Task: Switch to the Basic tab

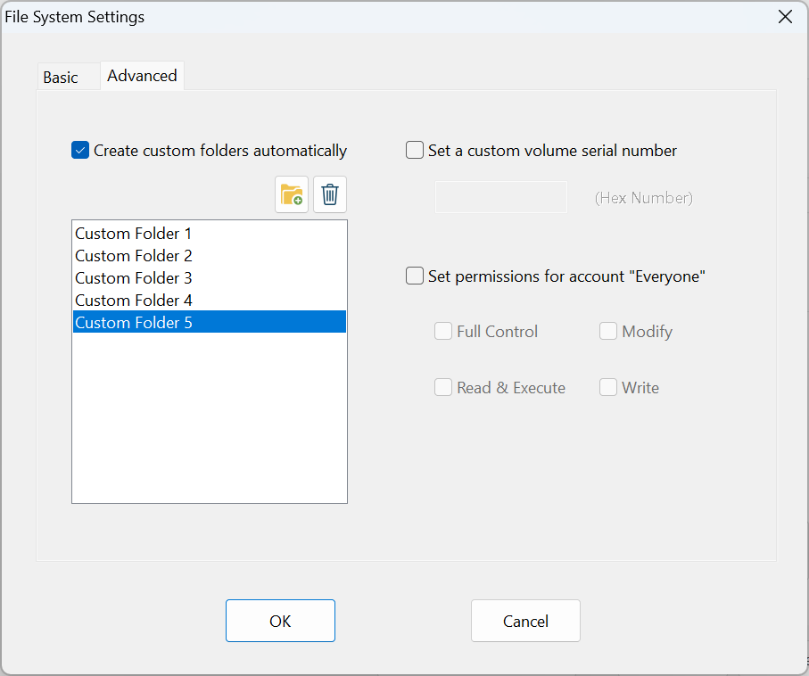Action: 61,78
